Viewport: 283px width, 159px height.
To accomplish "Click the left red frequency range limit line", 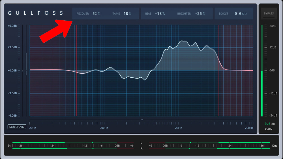I will tap(76, 70).
